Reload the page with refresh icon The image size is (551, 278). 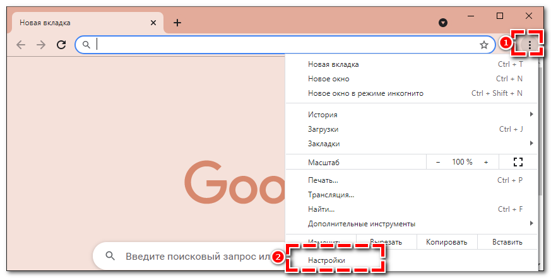[x=61, y=45]
